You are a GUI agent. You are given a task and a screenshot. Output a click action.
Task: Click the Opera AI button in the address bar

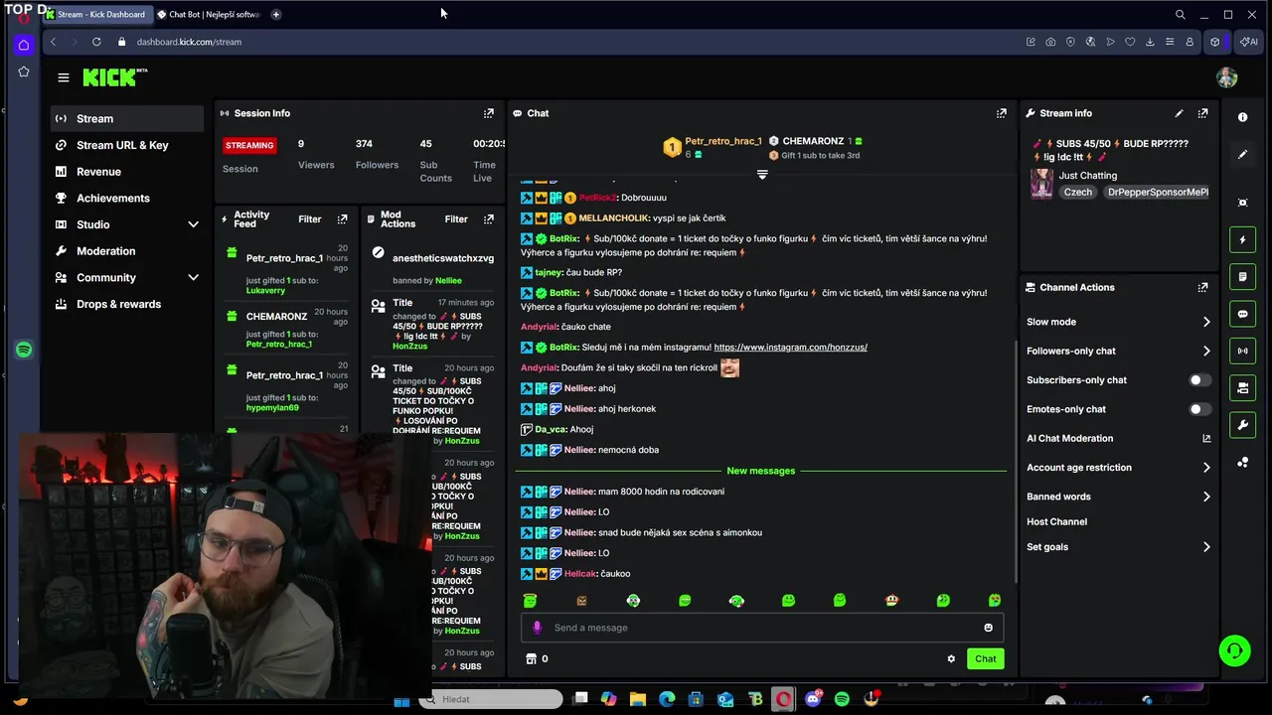1248,42
